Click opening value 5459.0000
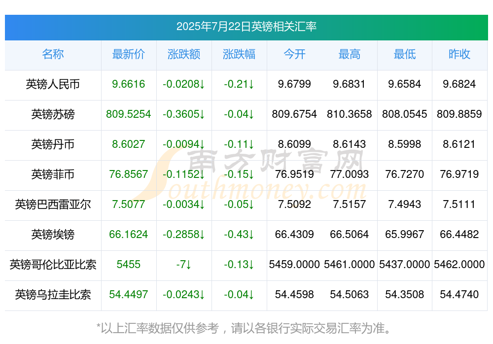The height and width of the screenshot is (344, 493). tap(294, 264)
